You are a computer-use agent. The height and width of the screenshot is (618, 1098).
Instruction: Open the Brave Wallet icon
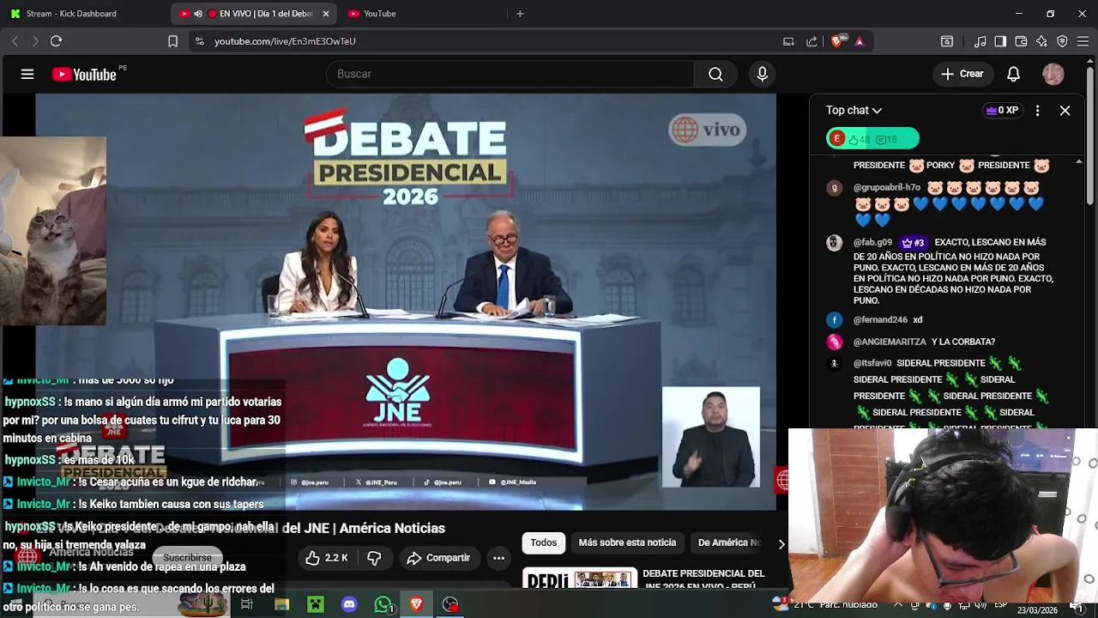coord(1021,41)
